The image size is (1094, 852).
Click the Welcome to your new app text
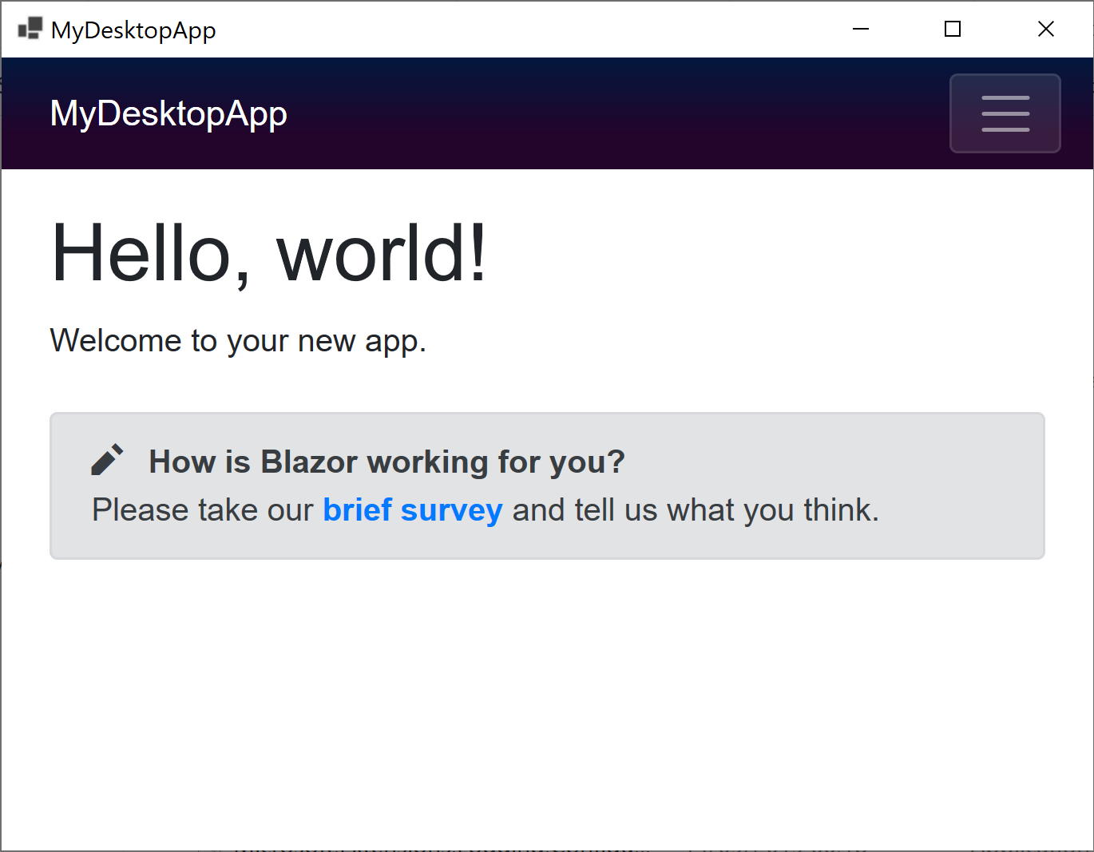coord(238,341)
